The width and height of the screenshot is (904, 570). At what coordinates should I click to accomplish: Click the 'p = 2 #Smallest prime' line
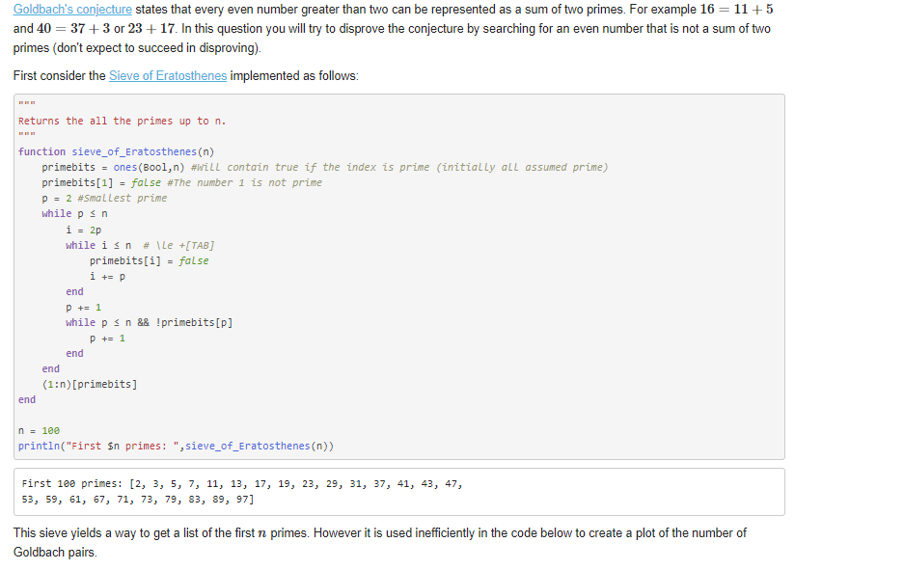pyautogui.click(x=104, y=199)
